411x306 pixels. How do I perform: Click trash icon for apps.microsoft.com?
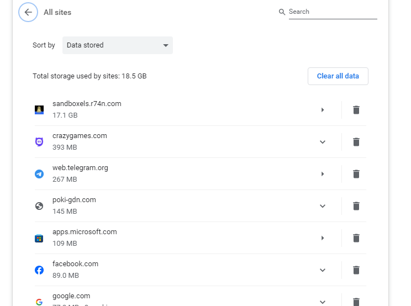[x=356, y=238]
